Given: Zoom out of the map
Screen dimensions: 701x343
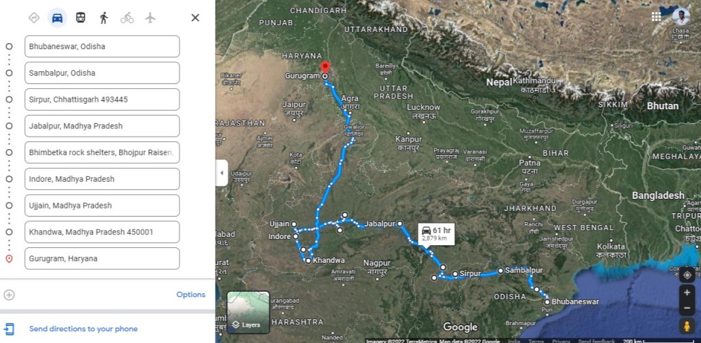Looking at the screenshot, I should click(687, 307).
